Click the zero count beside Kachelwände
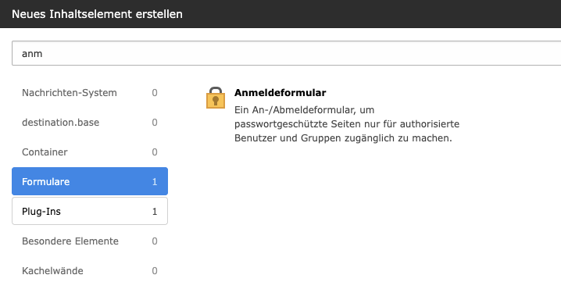Viewport: 561px width, 307px height. [x=155, y=271]
